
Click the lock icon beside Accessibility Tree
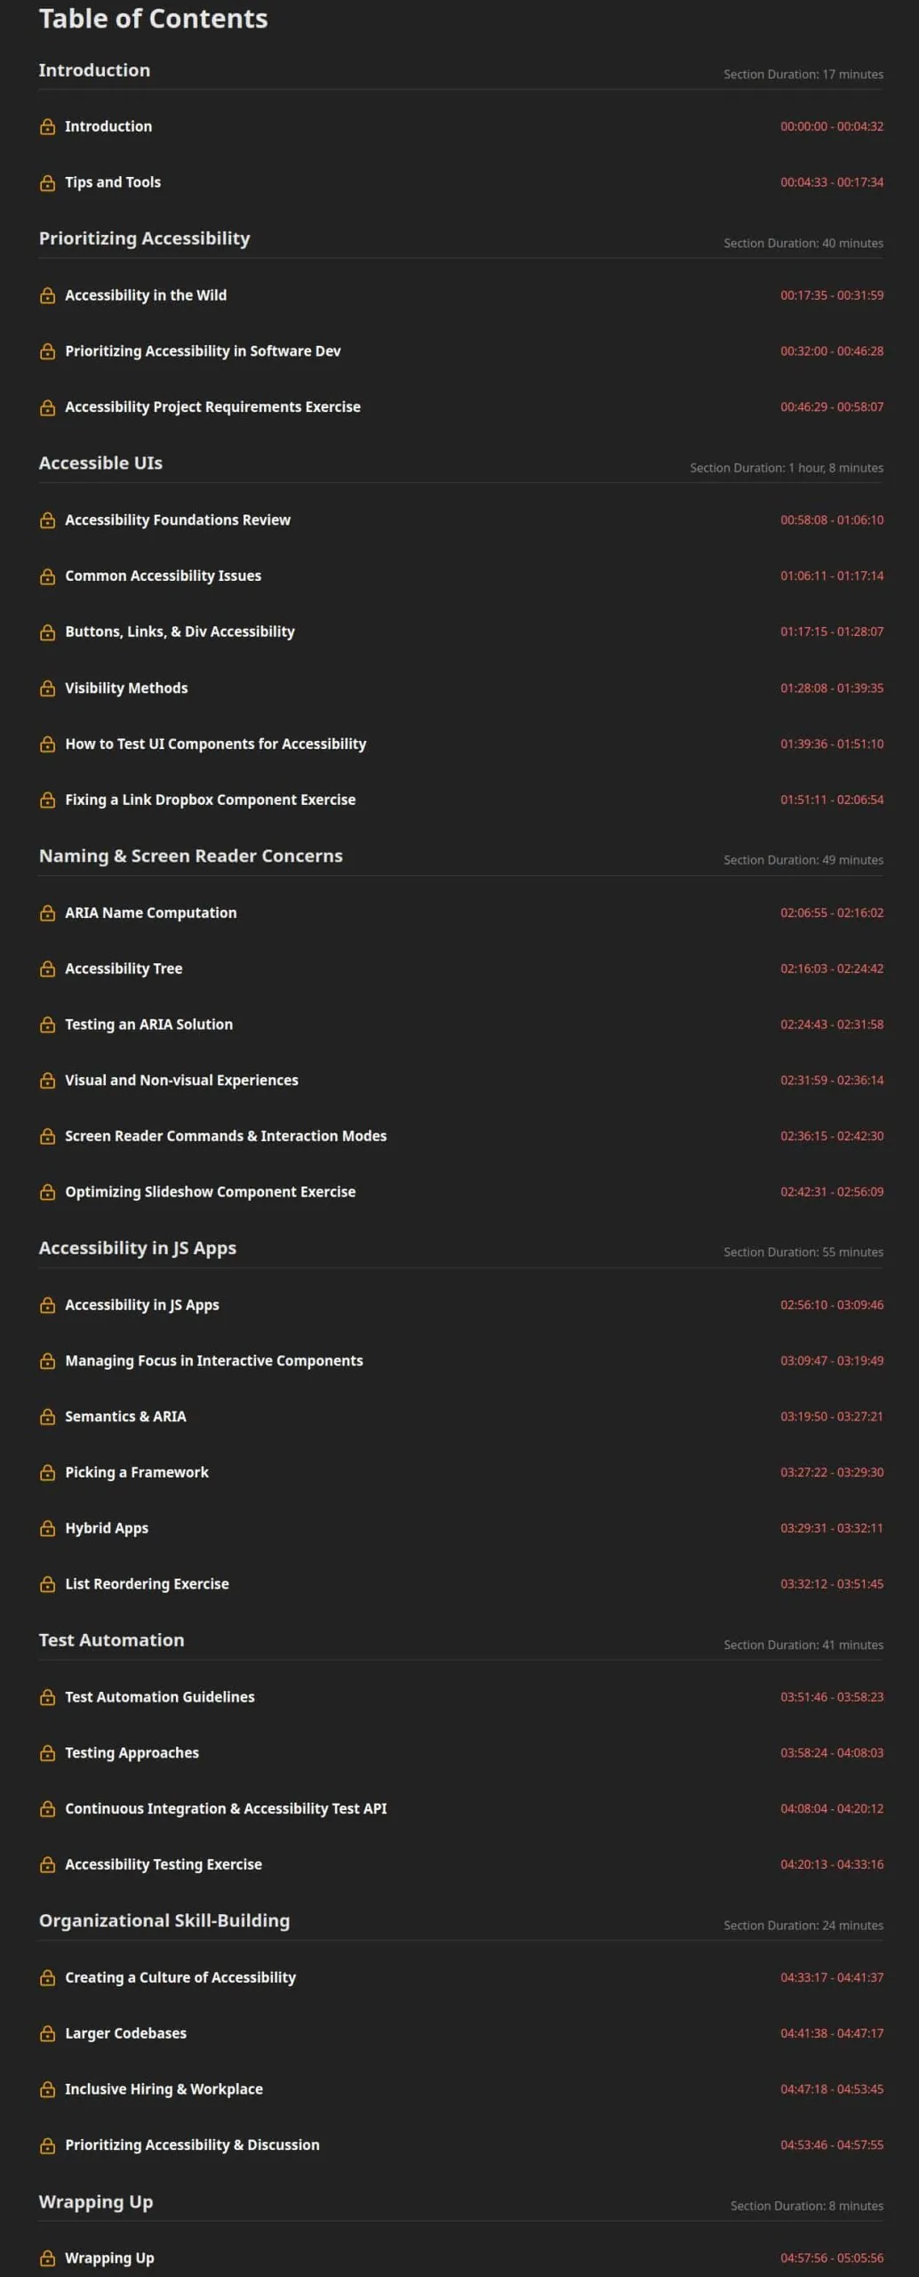pos(47,970)
